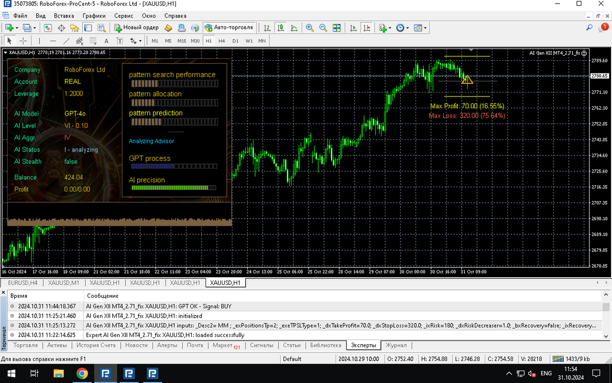Viewport: 612px width, 383px height.
Task: Open the chat notification with badge 1
Action: point(603,27)
